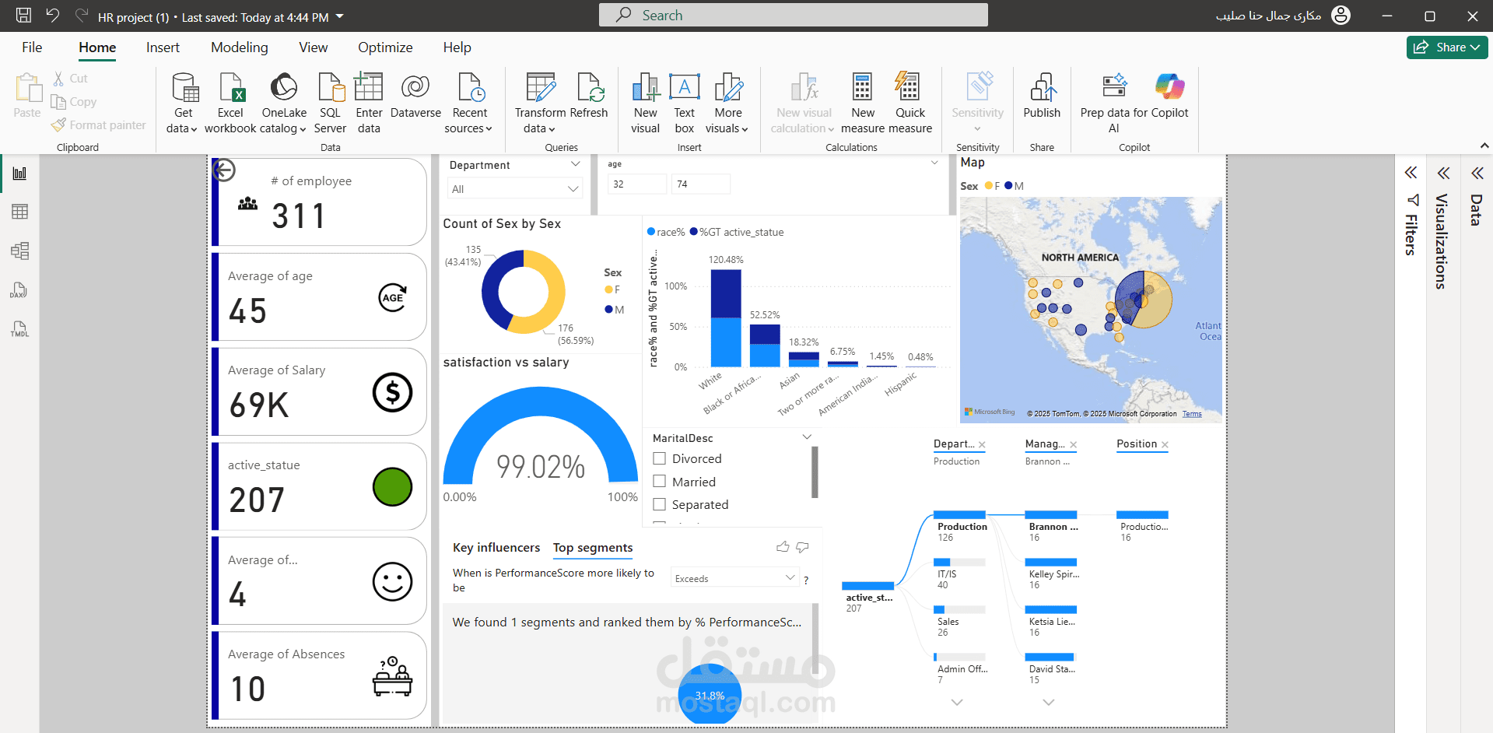Select the Top segments tab
Screen dimensions: 1493x733
point(593,548)
